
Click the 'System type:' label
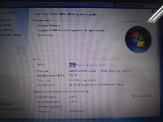coord(44,80)
